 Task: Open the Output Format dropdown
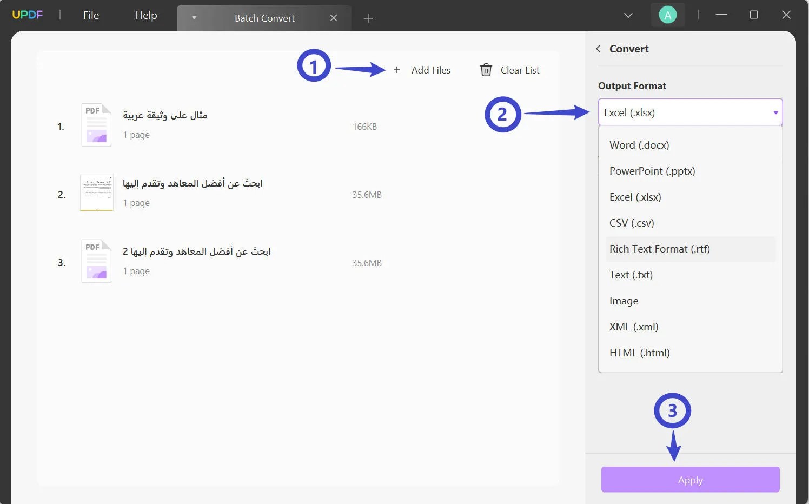(689, 112)
